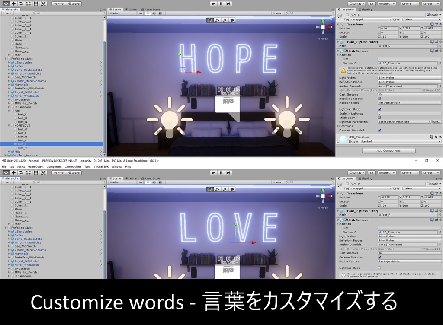The width and height of the screenshot is (443, 325).
Task: Select the Rect tool in bottom window toolbar
Action: pos(35,173)
